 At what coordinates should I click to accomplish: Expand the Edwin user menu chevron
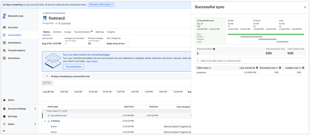[x=35, y=124]
